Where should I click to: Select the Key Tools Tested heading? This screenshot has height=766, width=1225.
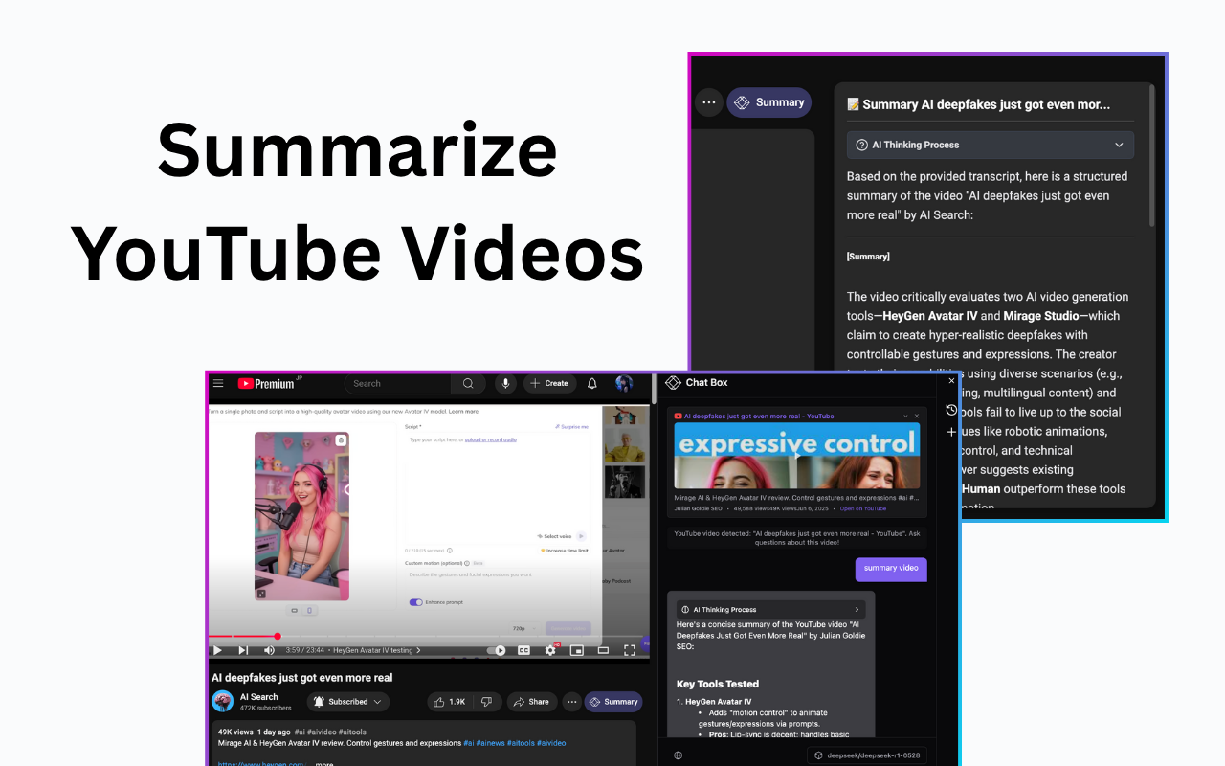click(718, 684)
